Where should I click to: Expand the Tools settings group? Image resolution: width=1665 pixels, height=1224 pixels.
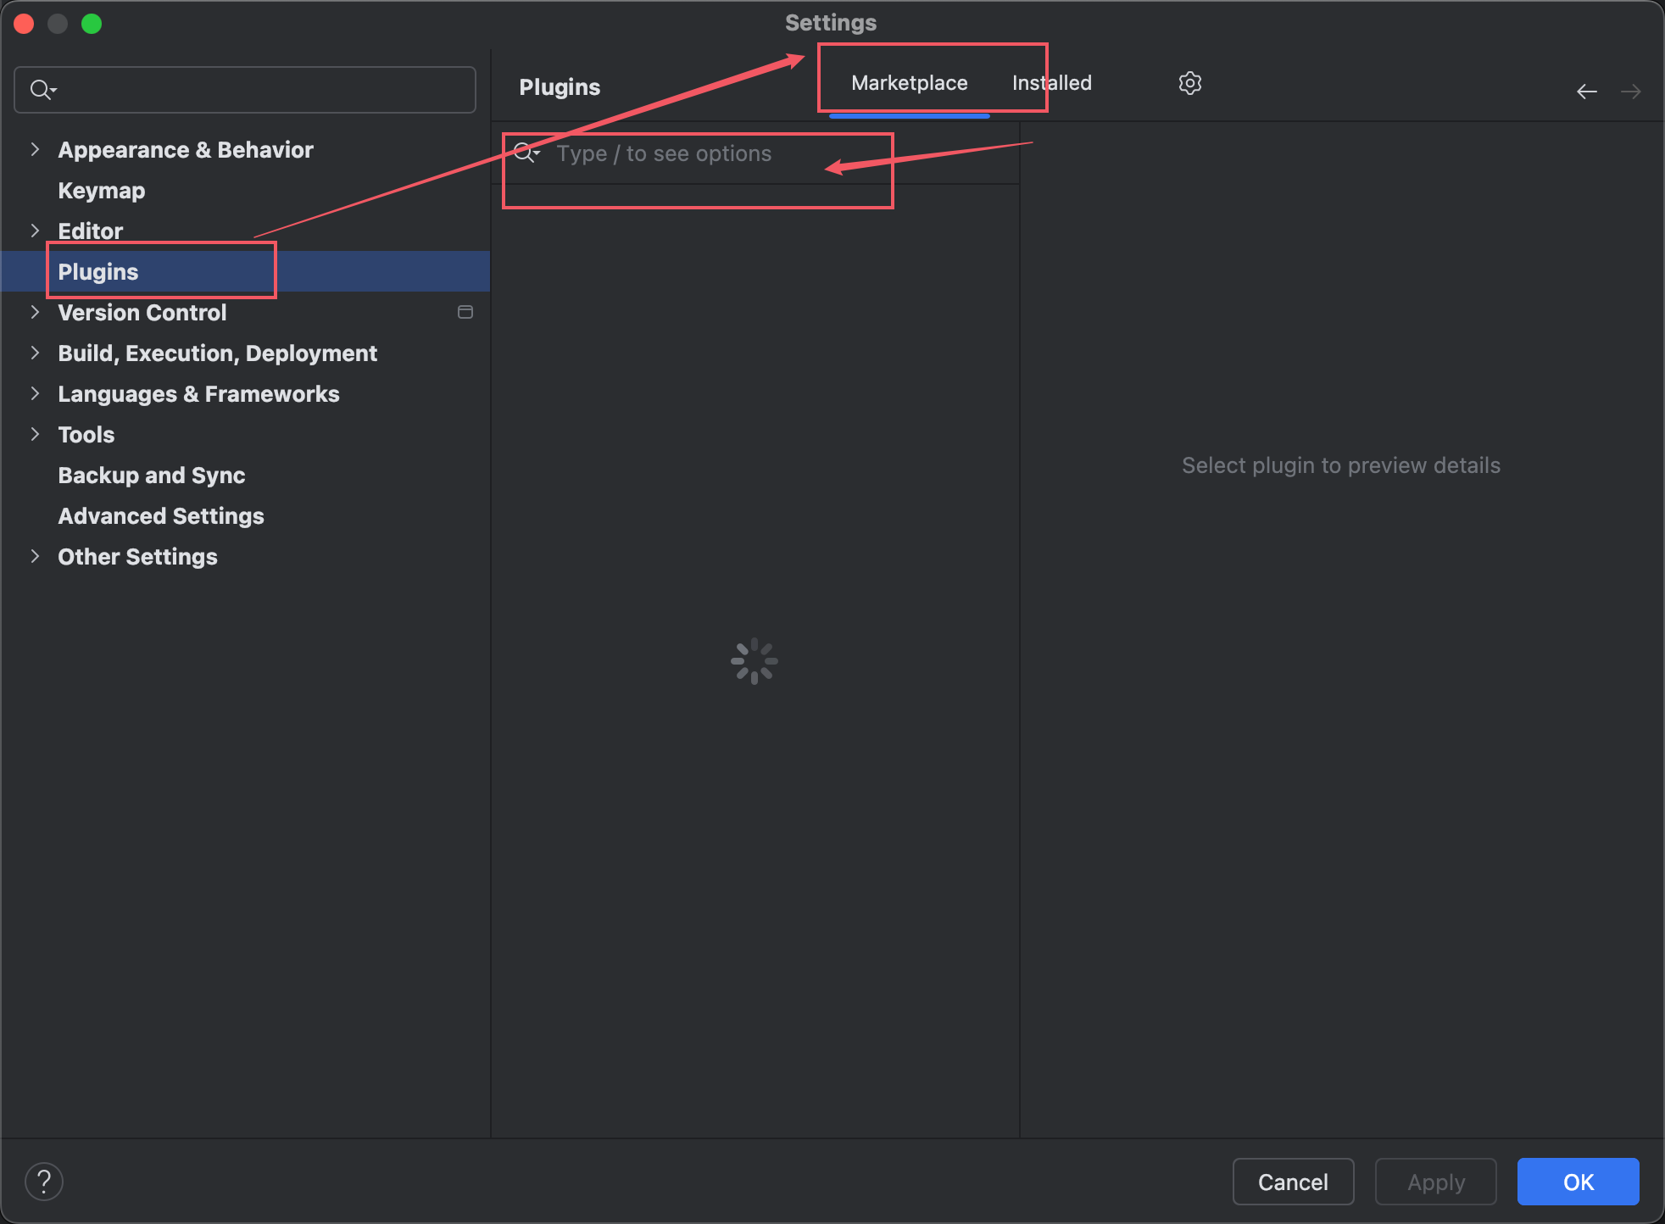pyautogui.click(x=35, y=434)
